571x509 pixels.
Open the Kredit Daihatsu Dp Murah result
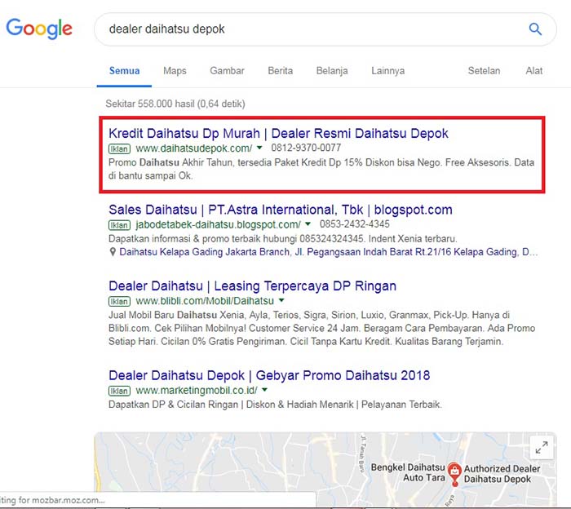278,133
